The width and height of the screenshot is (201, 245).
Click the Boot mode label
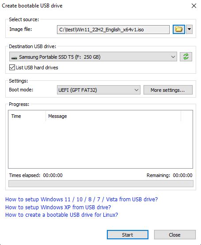point(21,90)
